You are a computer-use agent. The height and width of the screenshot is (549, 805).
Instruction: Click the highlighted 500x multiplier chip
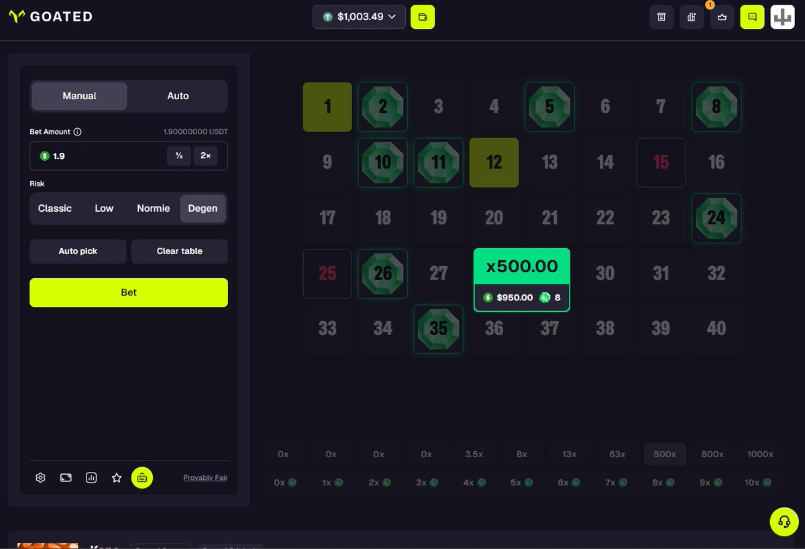click(x=665, y=454)
